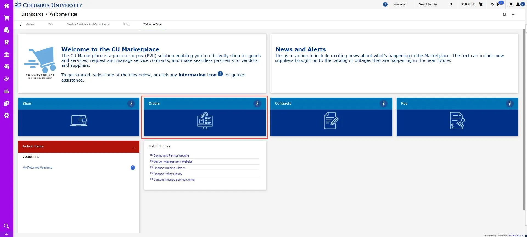The width and height of the screenshot is (527, 237).
Task: Open menu search magnifier at sidebar bottom
Action: [x=7, y=226]
